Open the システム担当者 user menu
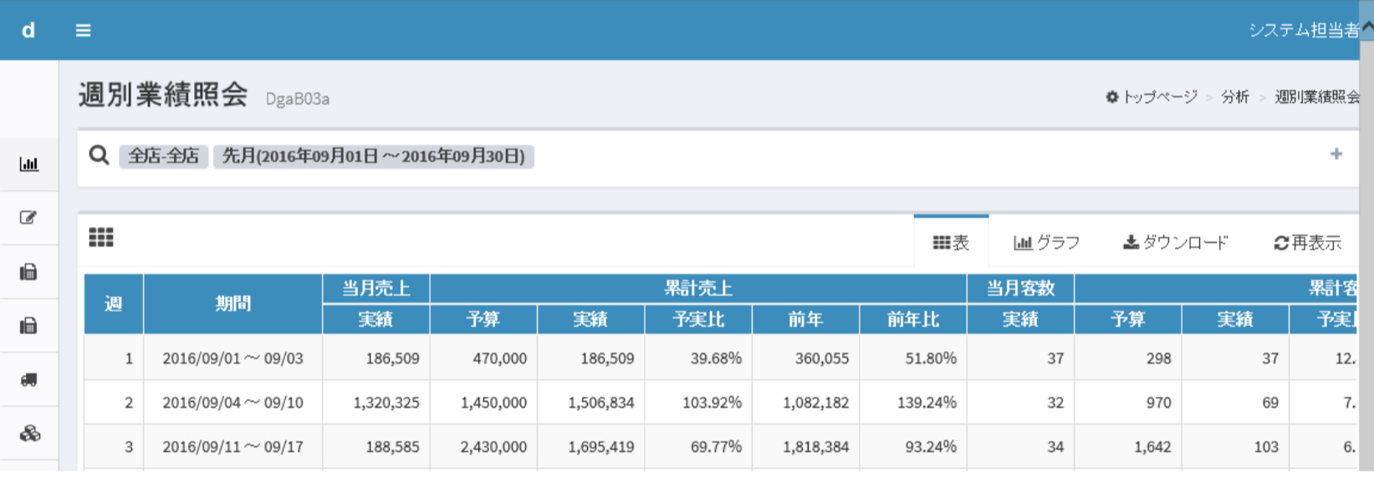 click(1304, 30)
